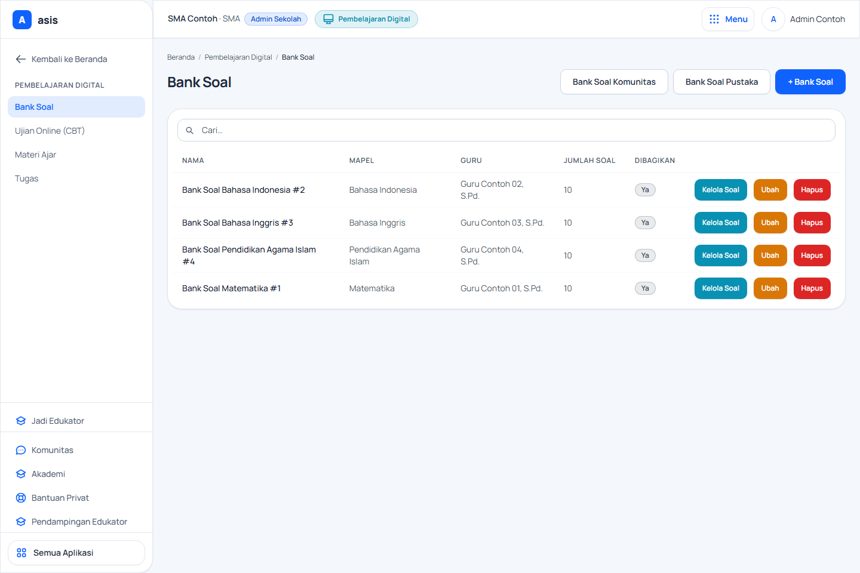Click the Bantuan Privat lifebuoy icon
This screenshot has height=573, width=860.
coord(21,498)
